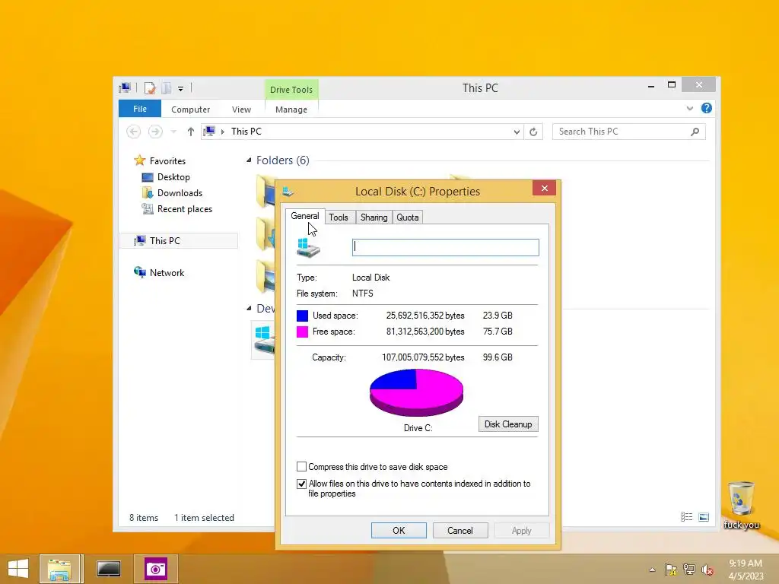The width and height of the screenshot is (779, 584).
Task: Click the File Explorer taskbar icon
Action: pos(59,569)
